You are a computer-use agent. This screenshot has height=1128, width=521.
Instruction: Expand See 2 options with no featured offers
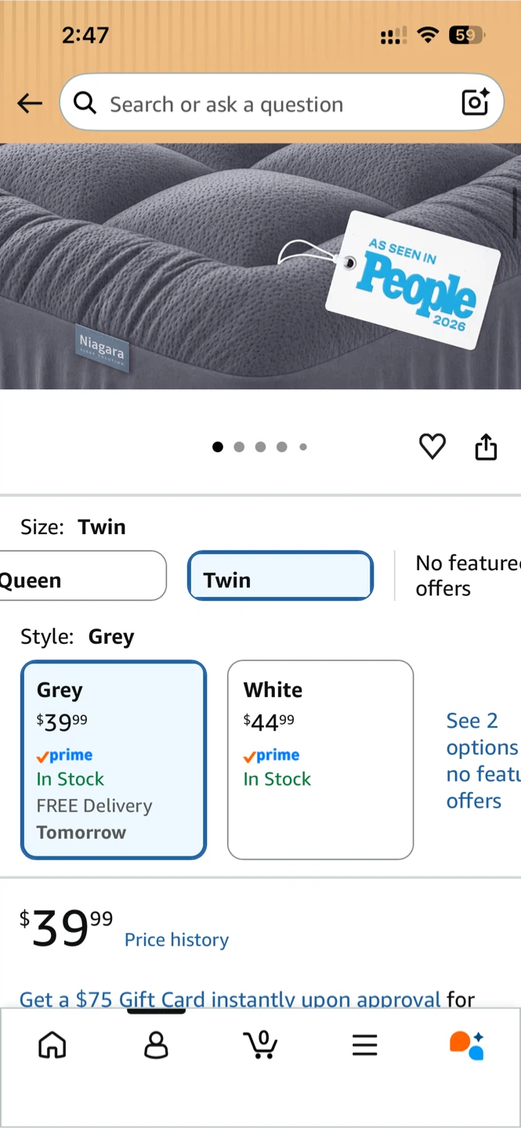tap(483, 760)
